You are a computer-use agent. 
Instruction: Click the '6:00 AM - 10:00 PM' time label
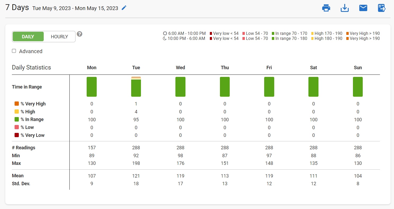[x=187, y=34]
